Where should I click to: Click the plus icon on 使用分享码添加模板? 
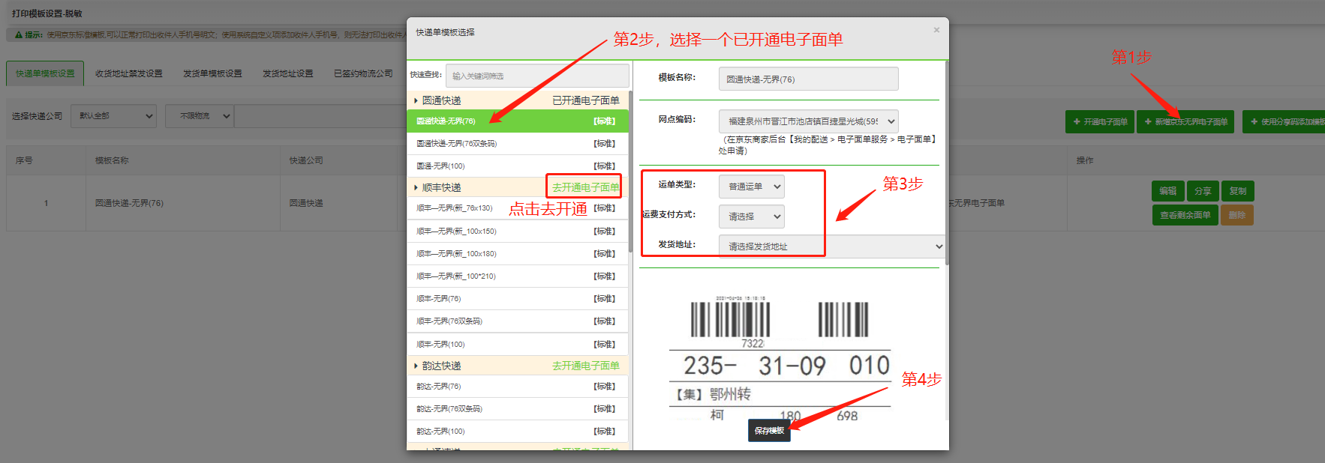(1254, 122)
